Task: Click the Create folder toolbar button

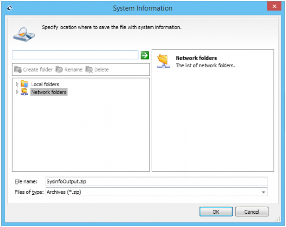Action: (34, 70)
